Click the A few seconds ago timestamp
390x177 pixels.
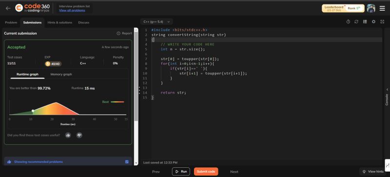[x=115, y=47]
